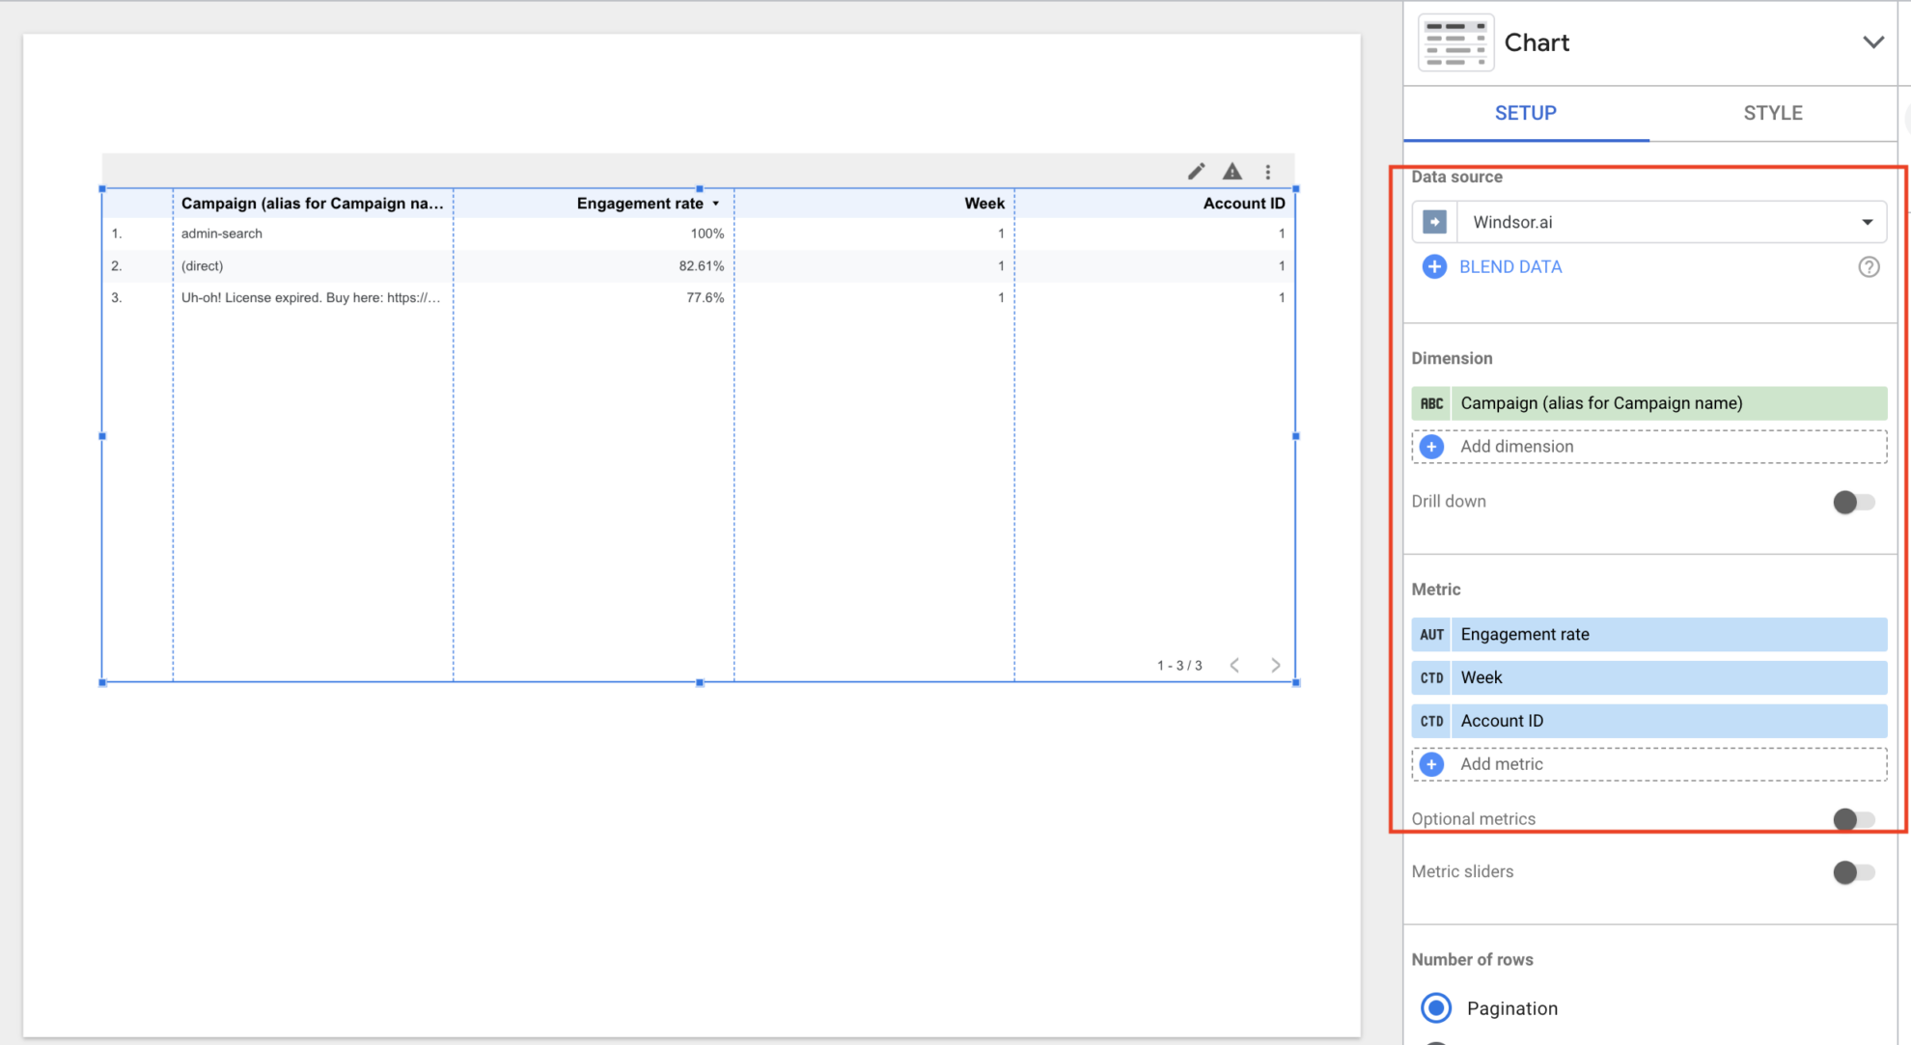Open the three-dot more options menu
Viewport: 1911px width, 1045px height.
point(1268,172)
